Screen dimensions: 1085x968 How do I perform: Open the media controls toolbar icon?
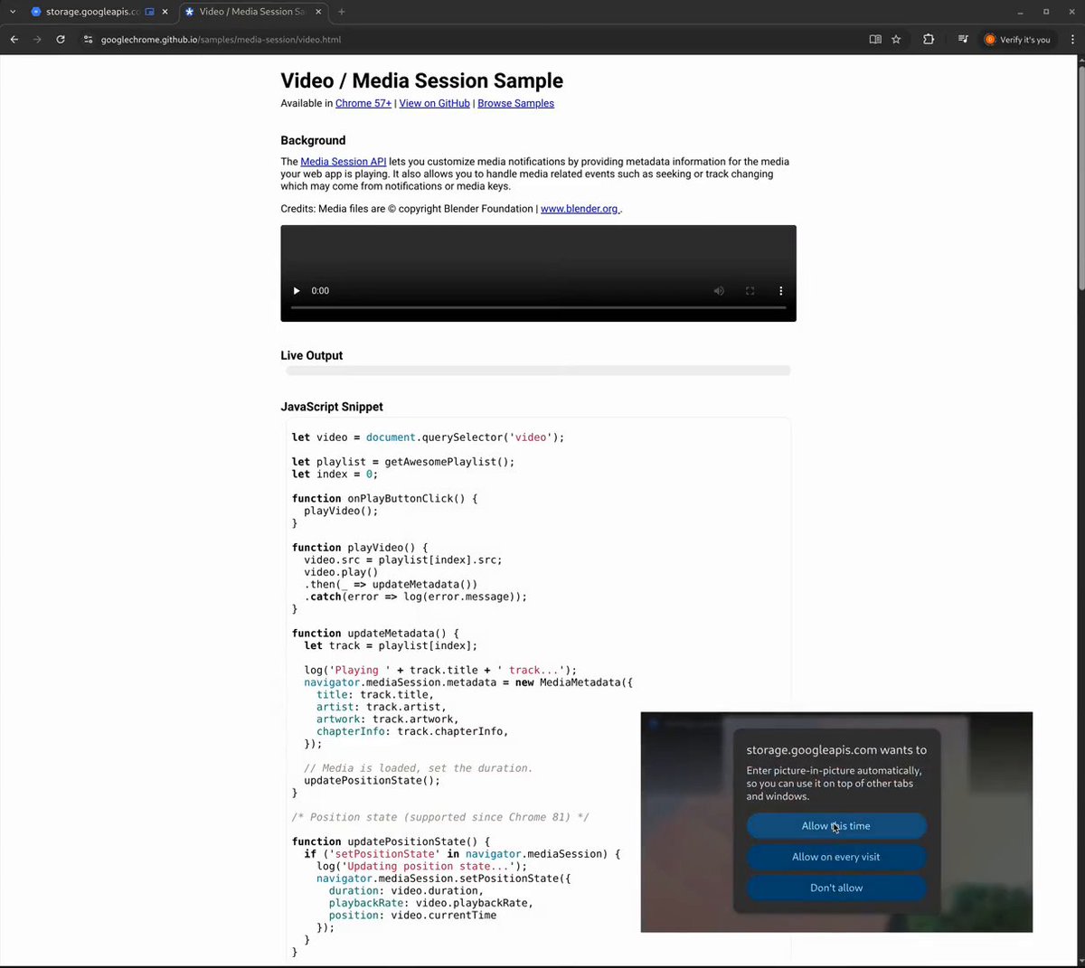point(963,40)
